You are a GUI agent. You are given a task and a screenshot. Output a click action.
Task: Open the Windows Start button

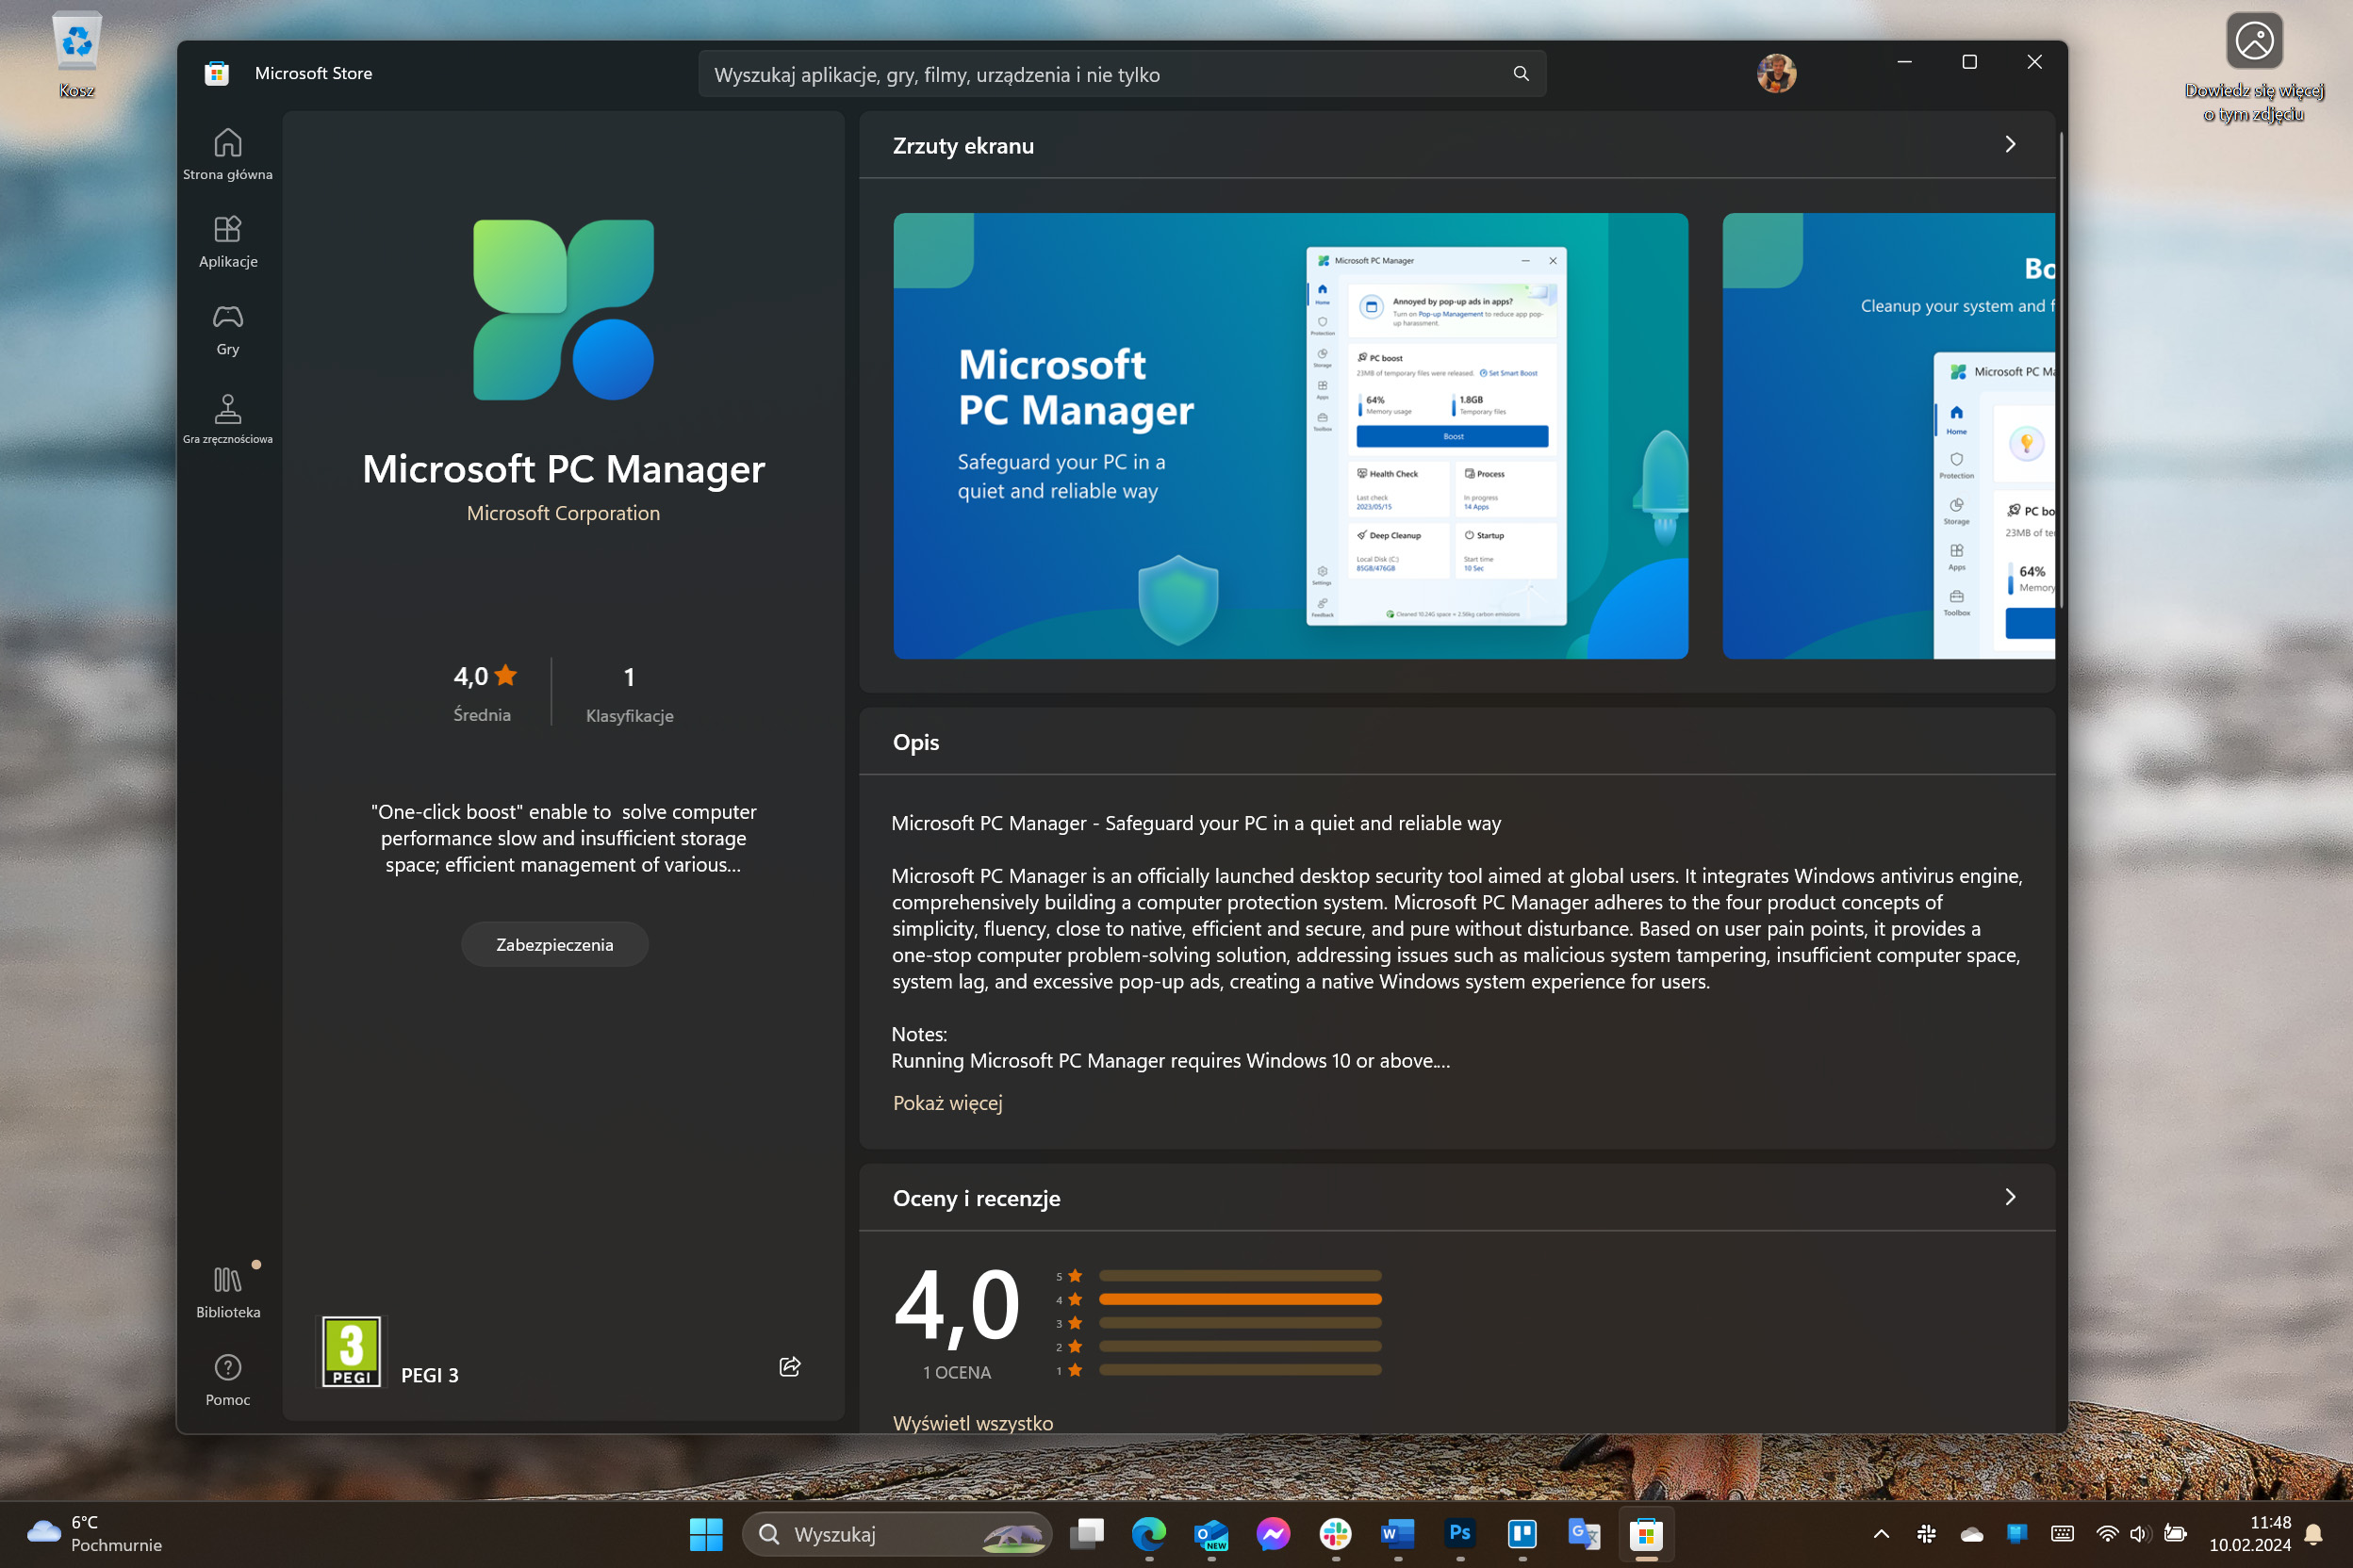pos(705,1534)
